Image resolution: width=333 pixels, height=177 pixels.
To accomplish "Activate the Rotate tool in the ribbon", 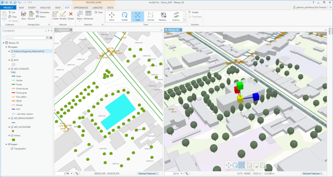I will [124, 16].
